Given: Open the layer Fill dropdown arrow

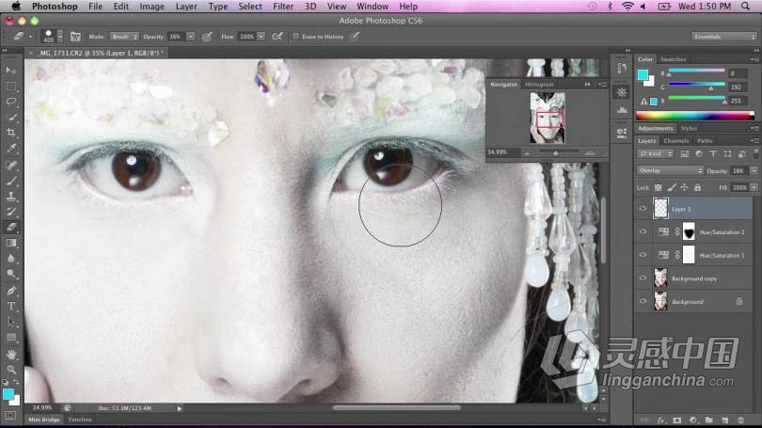Looking at the screenshot, I should (754, 187).
